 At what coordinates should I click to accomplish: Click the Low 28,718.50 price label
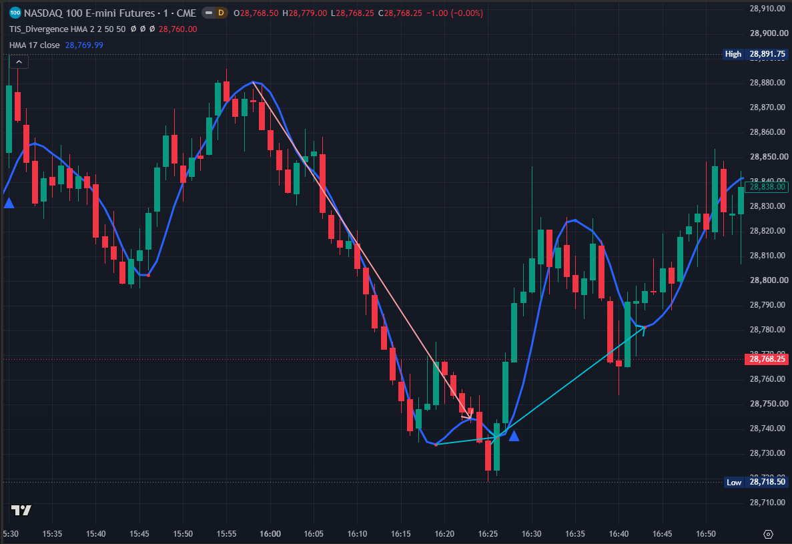point(755,482)
